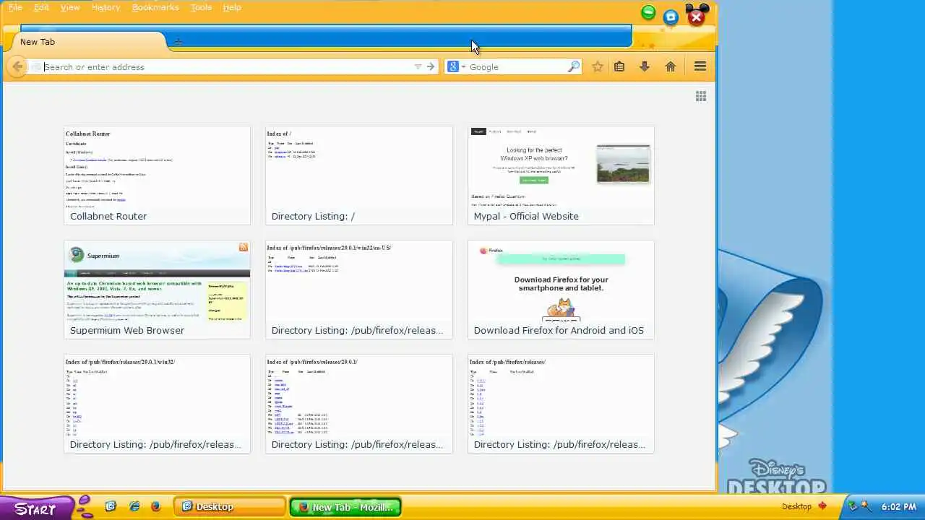
Task: Open the 29.0.1/win32/en-US directory listing thumbnail
Action: pyautogui.click(x=359, y=290)
